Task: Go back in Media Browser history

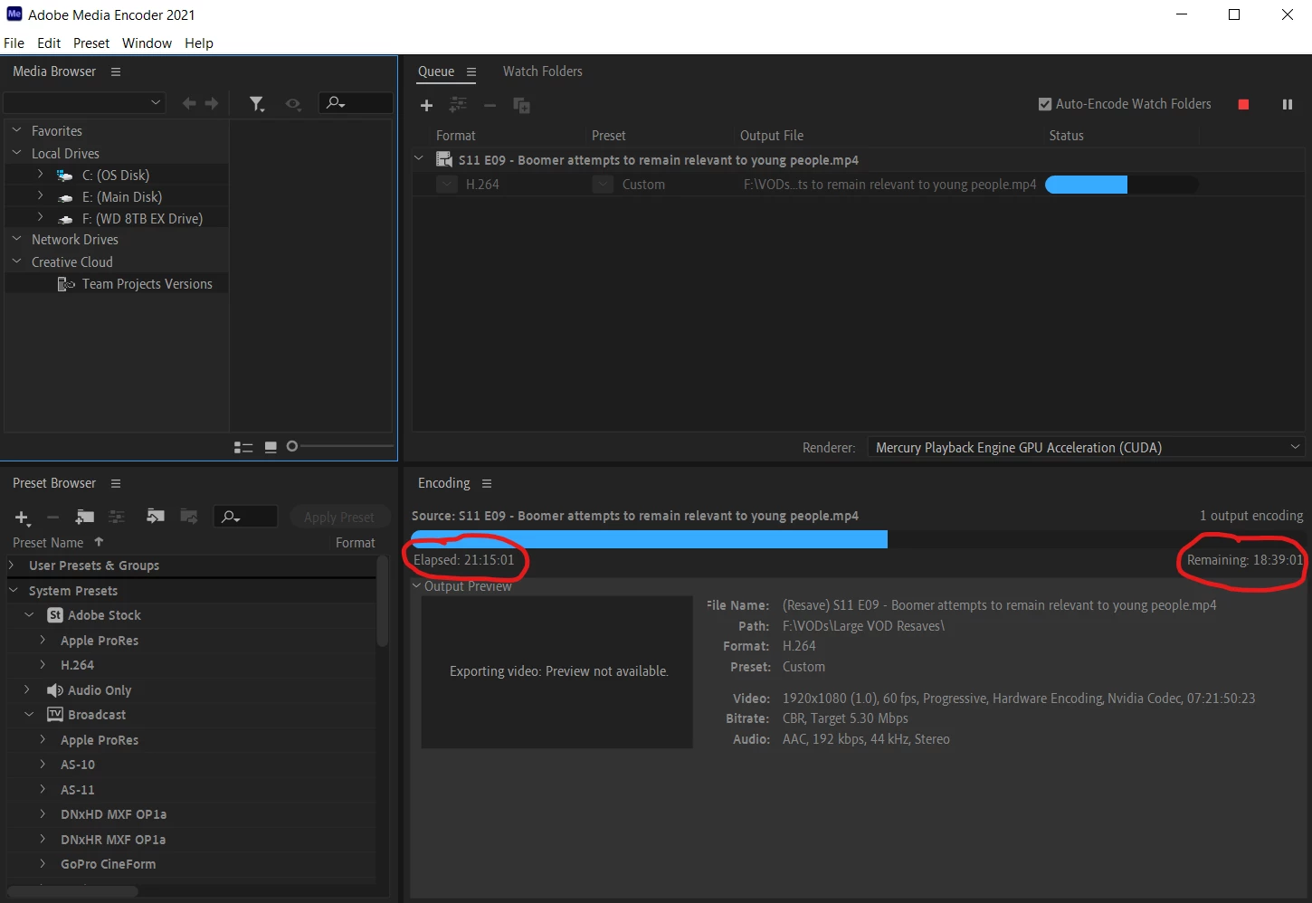Action: pos(189,104)
